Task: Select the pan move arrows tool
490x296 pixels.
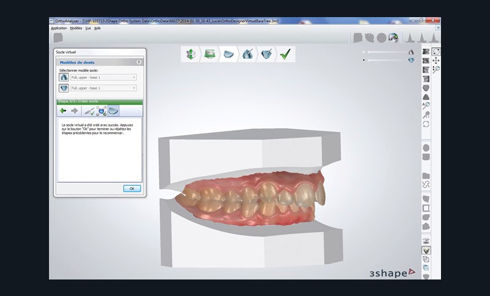Action: [435, 61]
